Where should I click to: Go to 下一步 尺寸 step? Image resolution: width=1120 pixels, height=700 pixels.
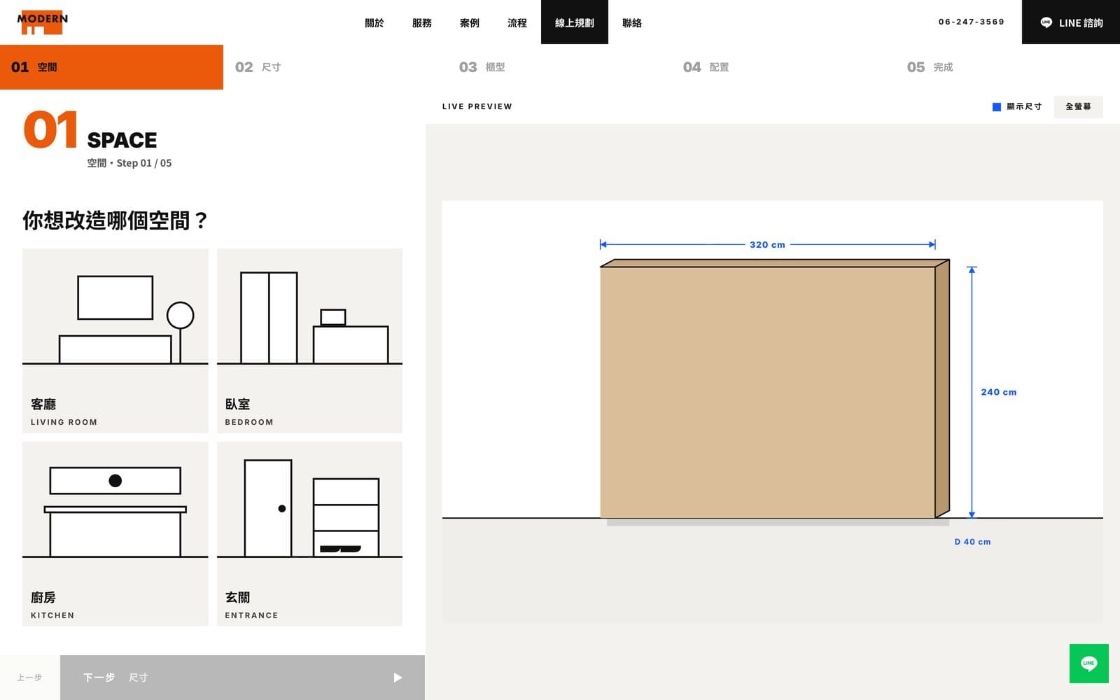242,678
